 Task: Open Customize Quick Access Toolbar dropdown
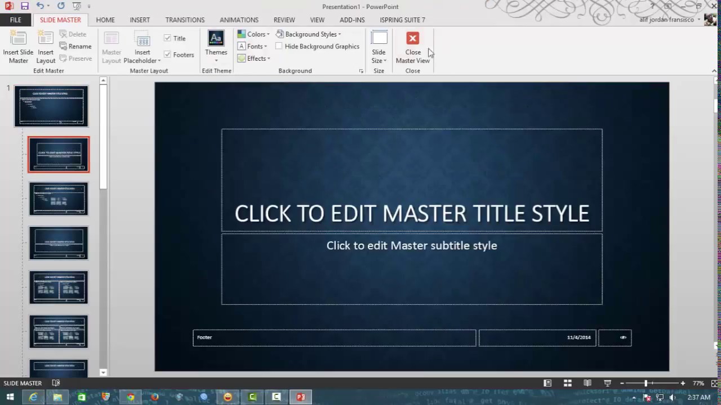[89, 6]
